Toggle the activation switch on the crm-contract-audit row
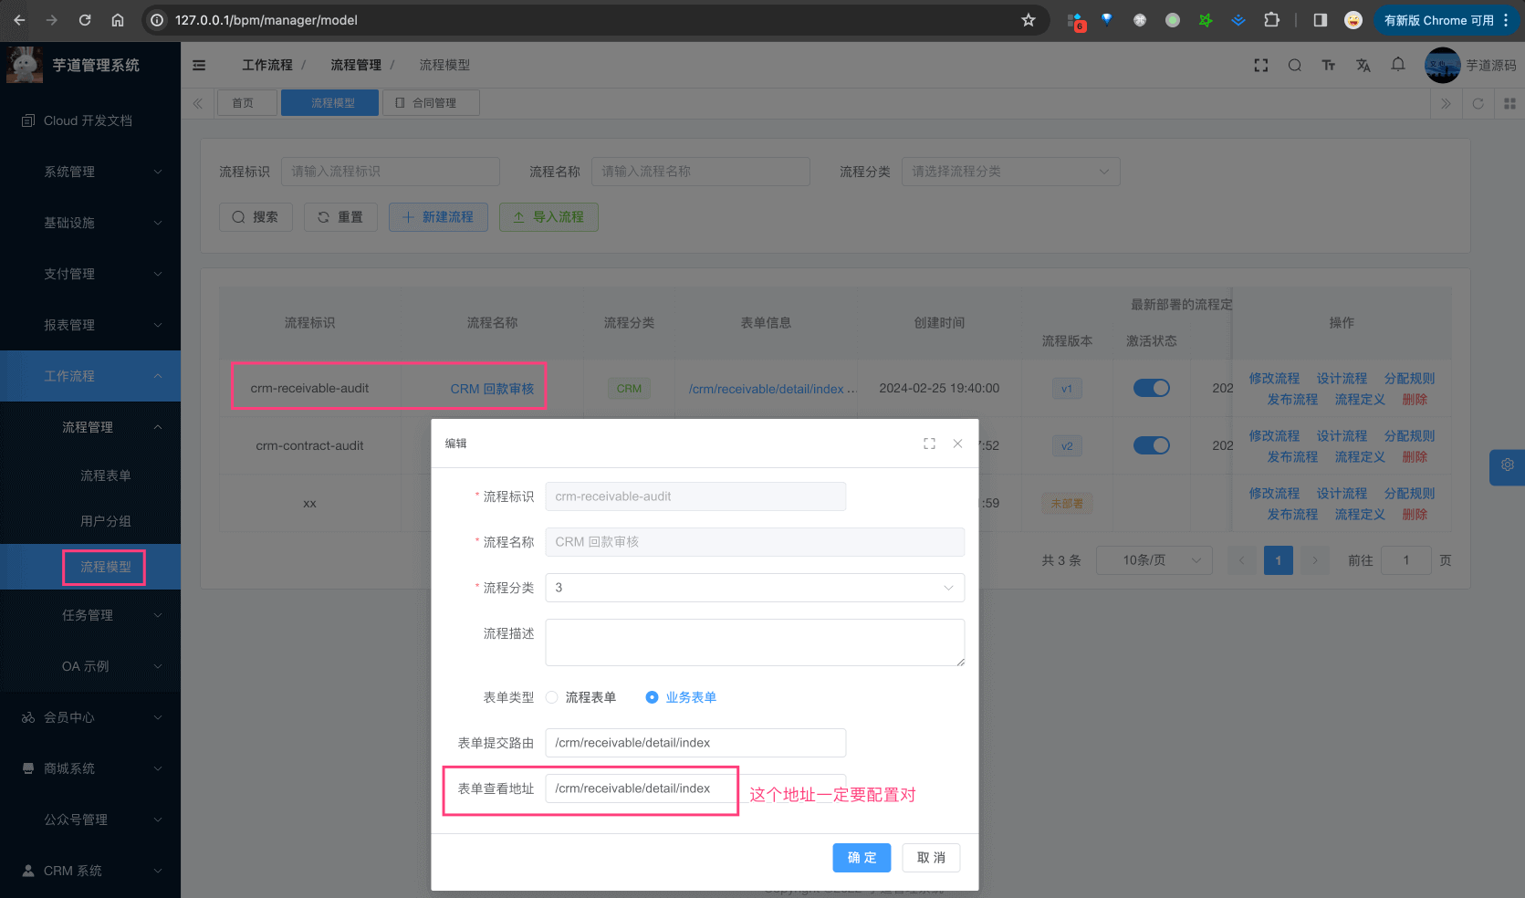The height and width of the screenshot is (898, 1525). (1151, 445)
